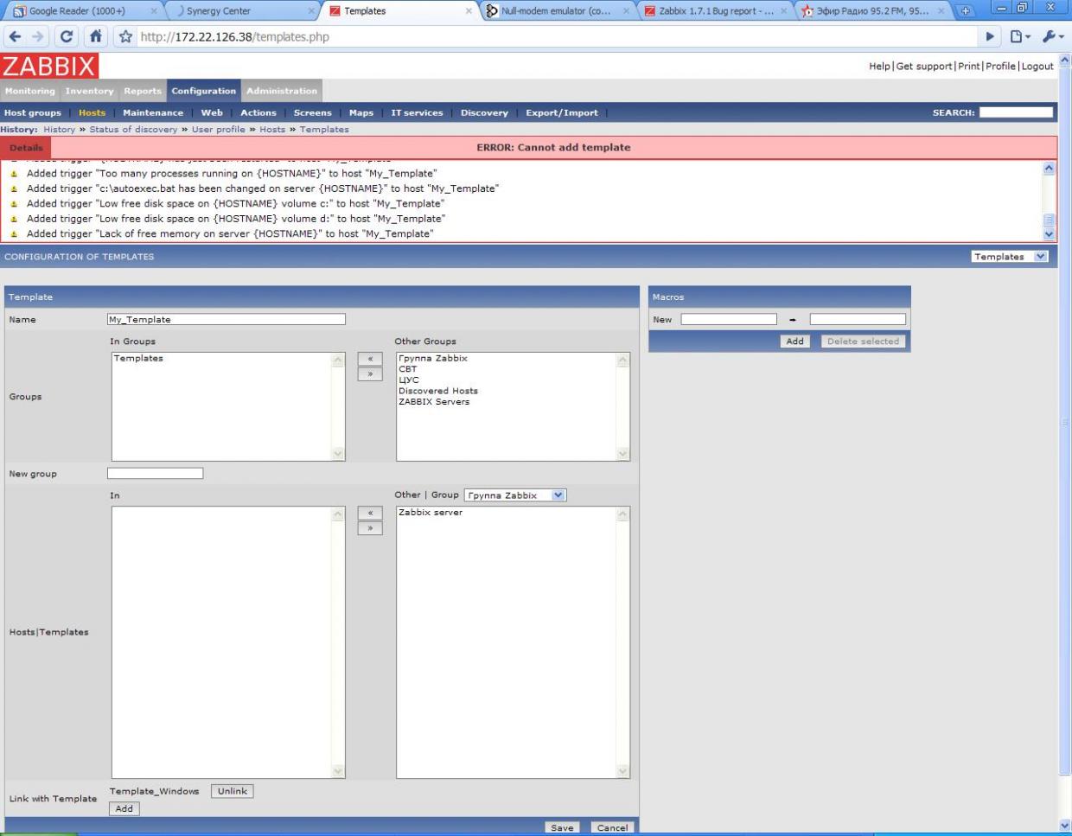The image size is (1072, 836).
Task: Move host left with « button in Hosts|Templates
Action: click(x=370, y=514)
